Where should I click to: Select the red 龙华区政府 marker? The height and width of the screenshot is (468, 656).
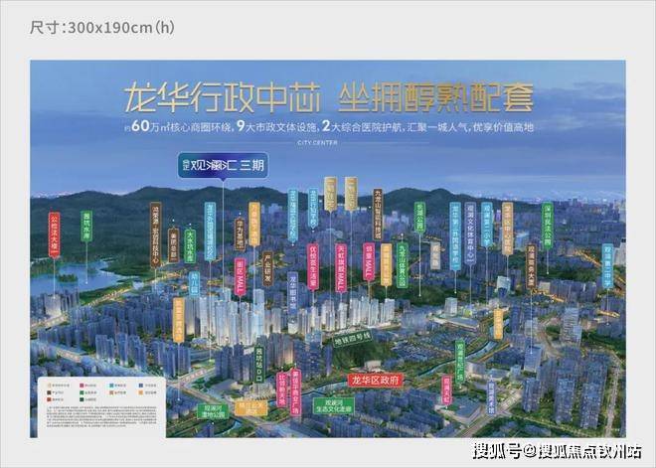pyautogui.click(x=376, y=380)
